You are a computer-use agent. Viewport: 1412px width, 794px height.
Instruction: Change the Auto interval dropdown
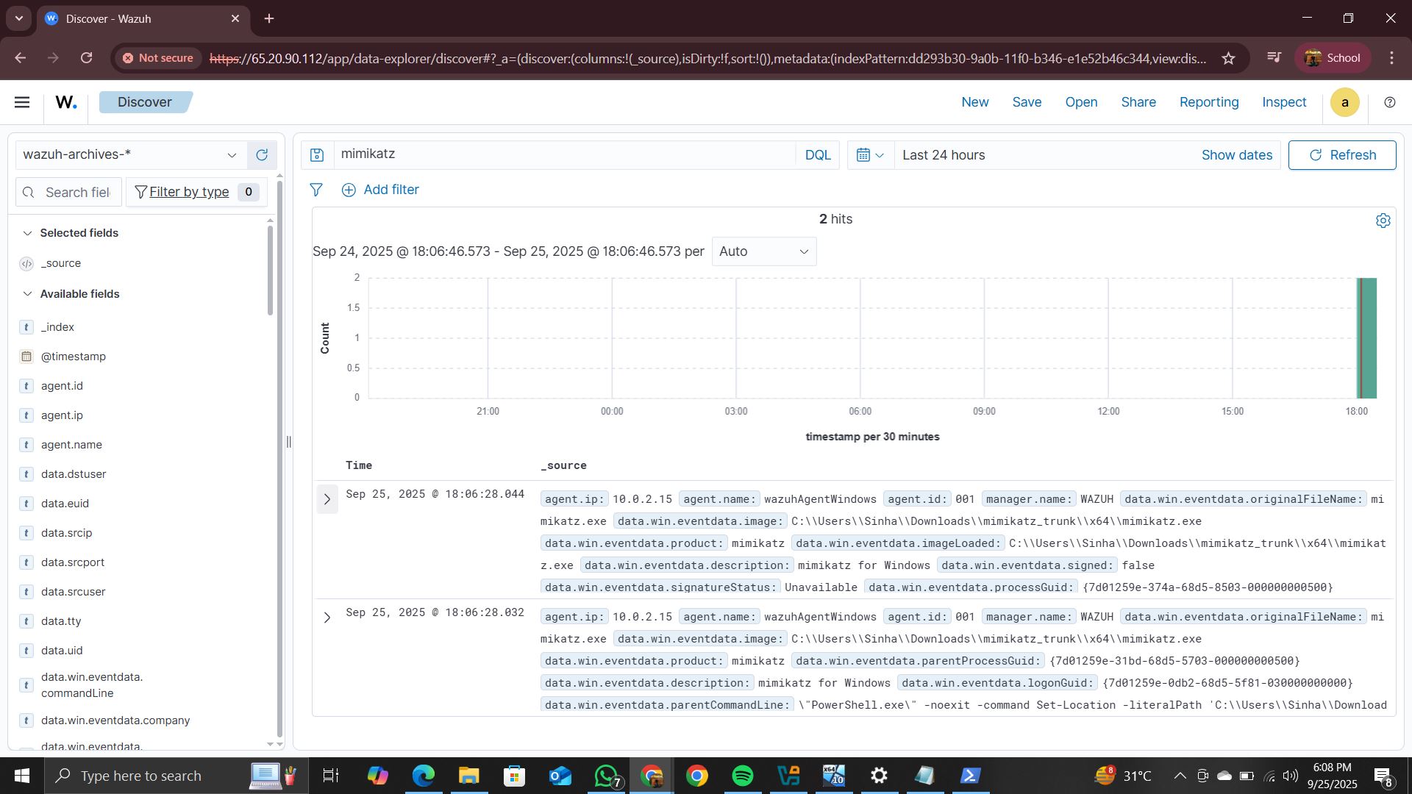tap(763, 251)
